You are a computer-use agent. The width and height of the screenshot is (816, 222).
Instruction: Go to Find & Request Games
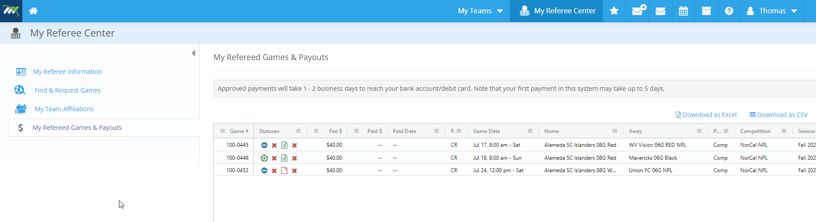[x=68, y=90]
